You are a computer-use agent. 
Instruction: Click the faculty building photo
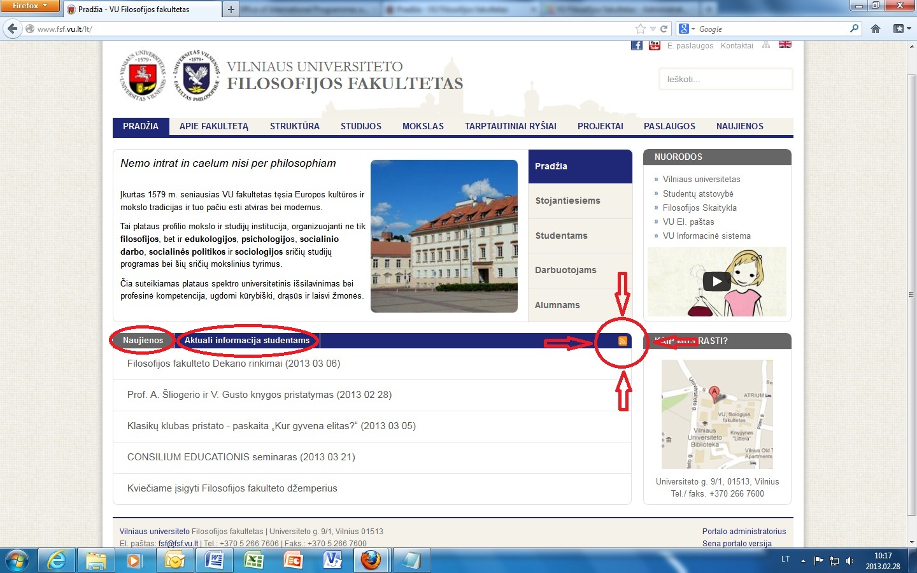pyautogui.click(x=444, y=236)
